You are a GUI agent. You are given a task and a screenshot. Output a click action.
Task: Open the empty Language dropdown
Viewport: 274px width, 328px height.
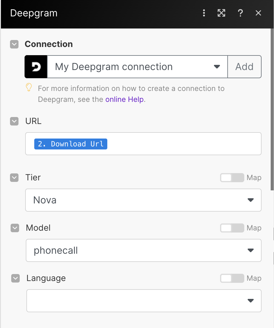click(144, 301)
